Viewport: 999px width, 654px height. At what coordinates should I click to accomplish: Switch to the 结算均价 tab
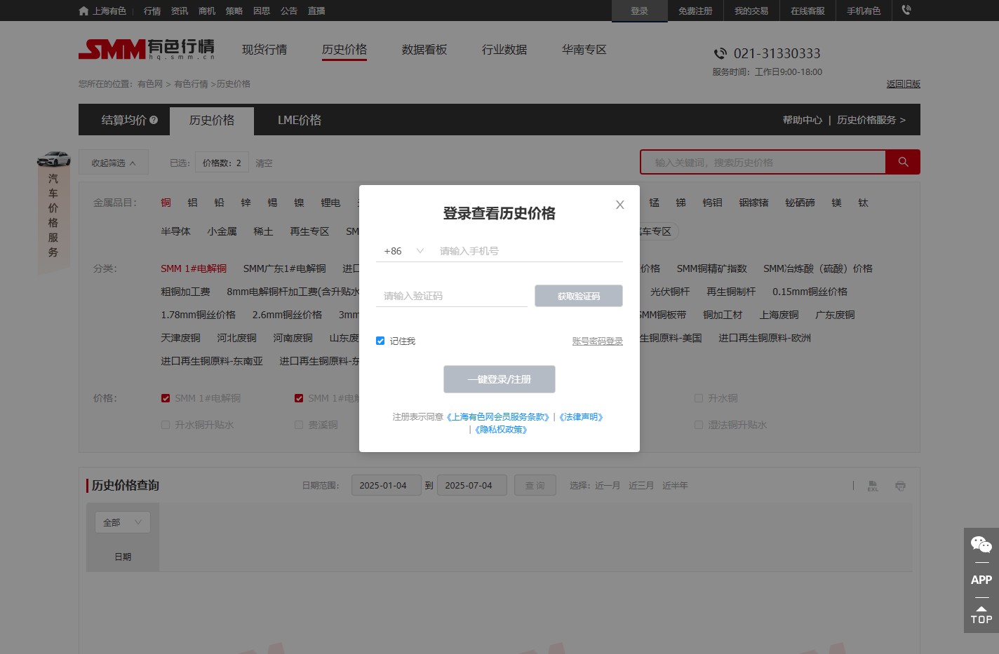click(124, 120)
